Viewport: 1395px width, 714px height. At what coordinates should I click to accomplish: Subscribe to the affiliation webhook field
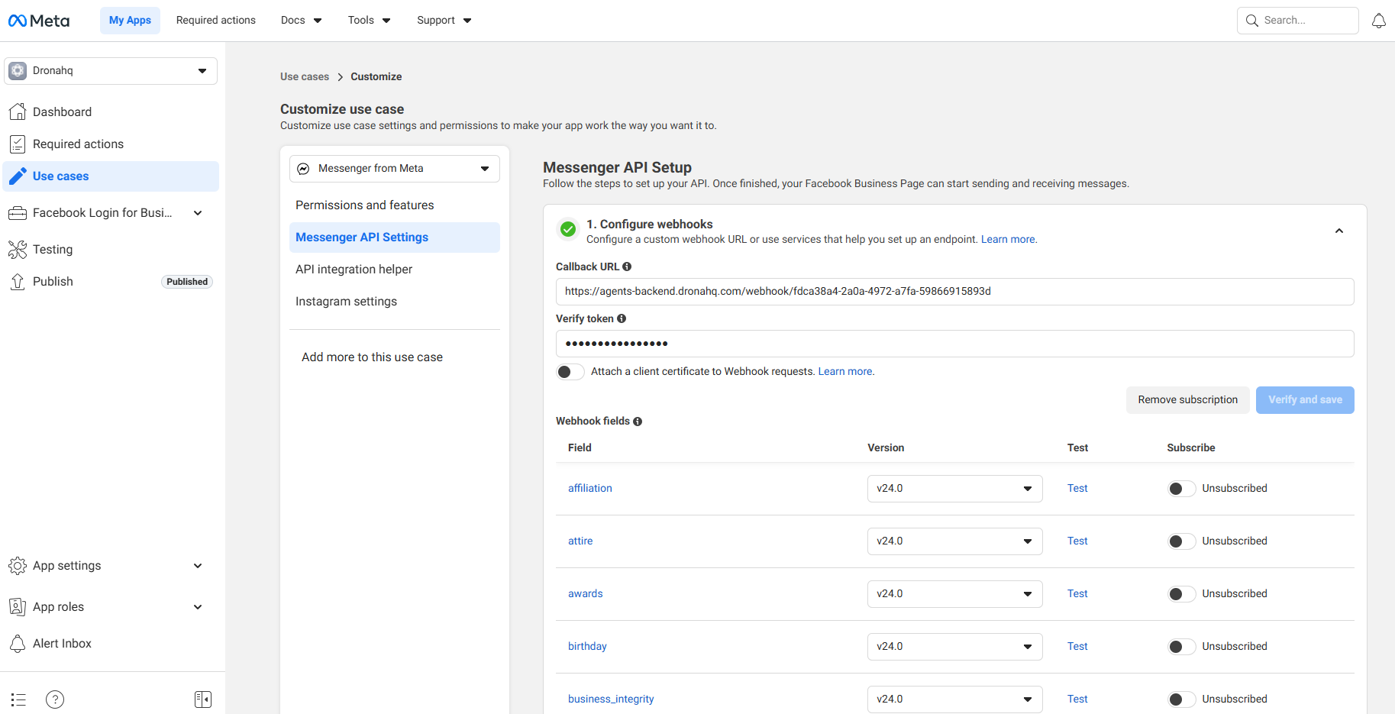point(1181,488)
